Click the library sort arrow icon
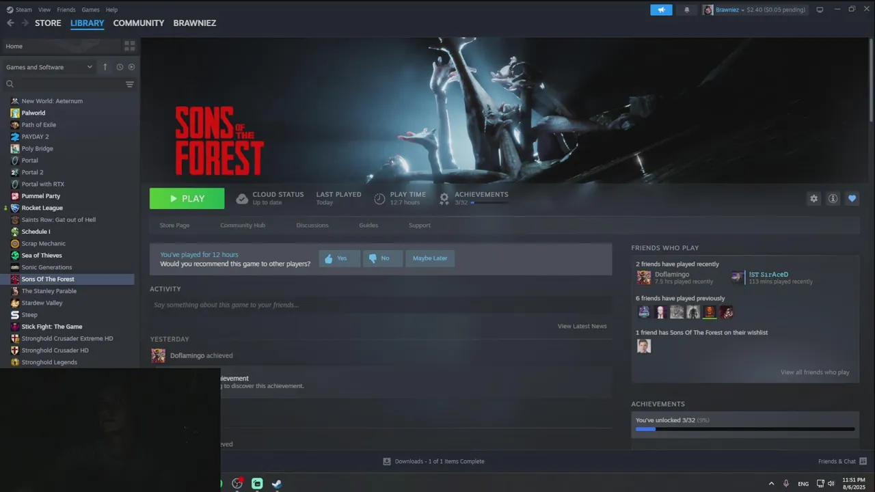 click(105, 67)
